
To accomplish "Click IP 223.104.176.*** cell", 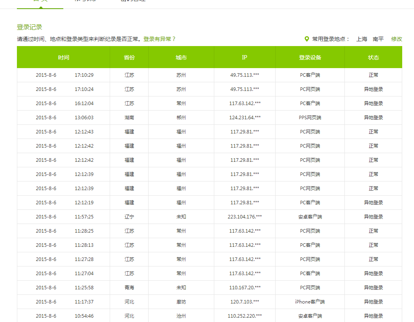I will coord(245,217).
